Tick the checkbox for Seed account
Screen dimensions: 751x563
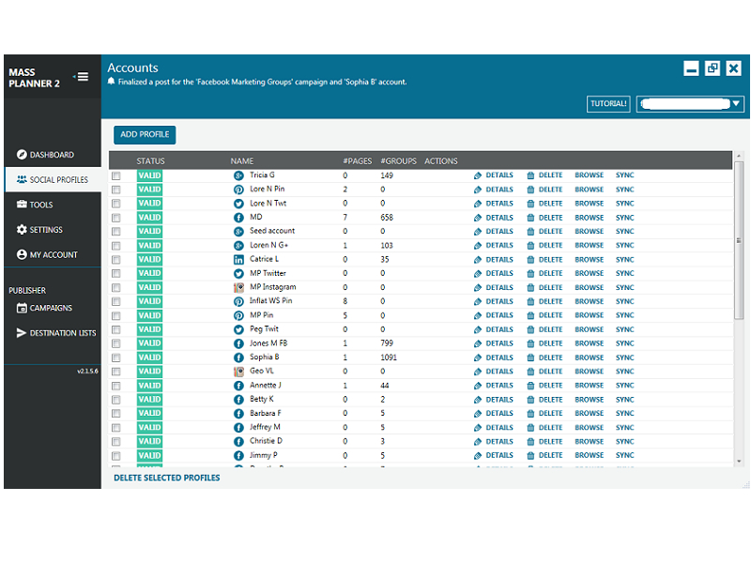(115, 232)
